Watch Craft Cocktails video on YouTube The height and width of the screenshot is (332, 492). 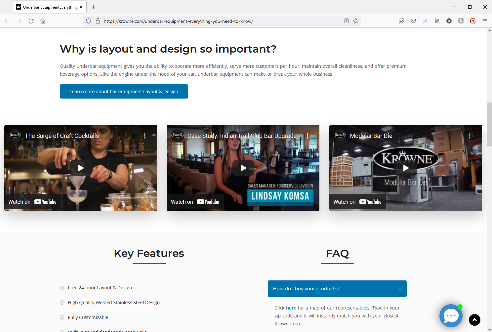pos(32,202)
